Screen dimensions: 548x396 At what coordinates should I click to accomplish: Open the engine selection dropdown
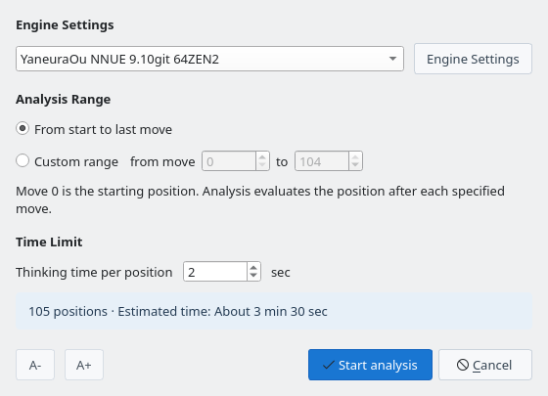209,59
